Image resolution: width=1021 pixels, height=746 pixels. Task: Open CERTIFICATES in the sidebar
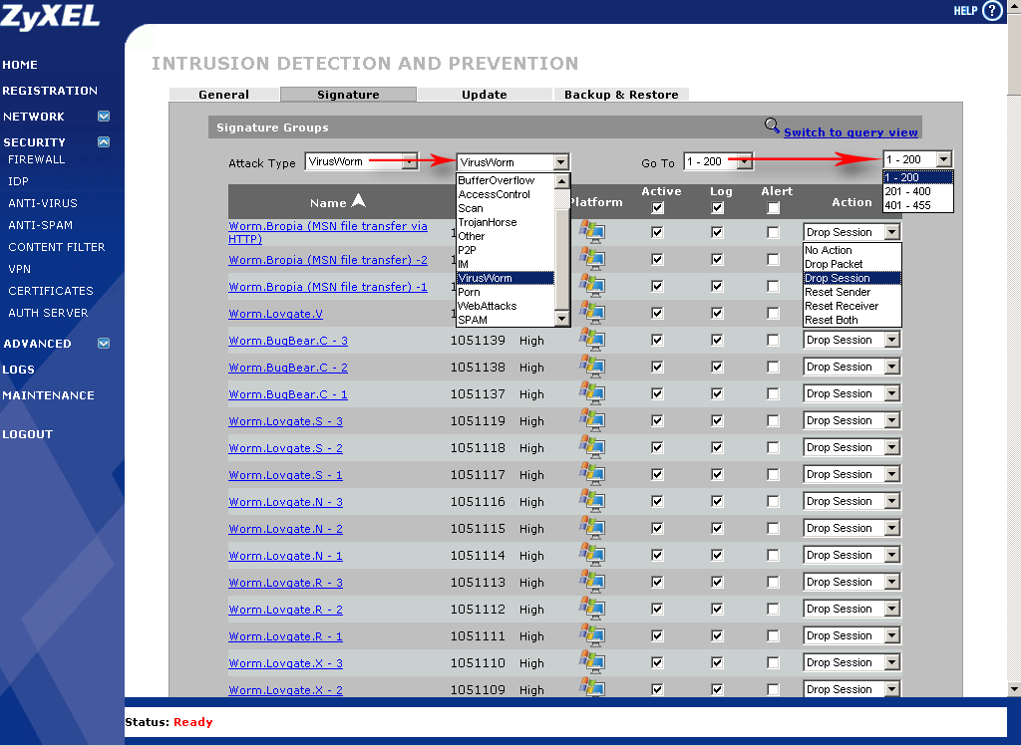(x=51, y=291)
